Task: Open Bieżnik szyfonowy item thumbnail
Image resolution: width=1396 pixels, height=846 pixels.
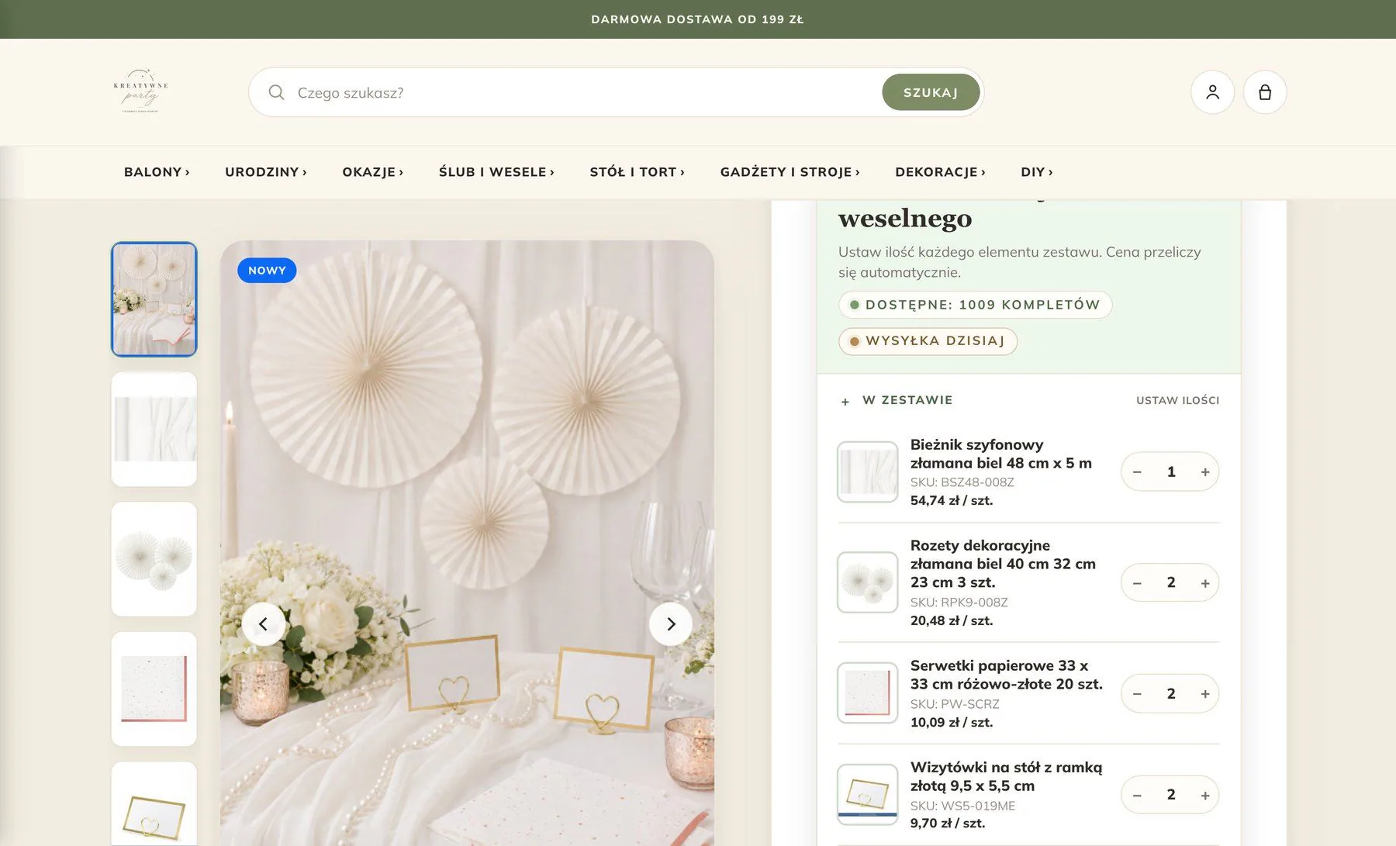Action: click(x=868, y=472)
